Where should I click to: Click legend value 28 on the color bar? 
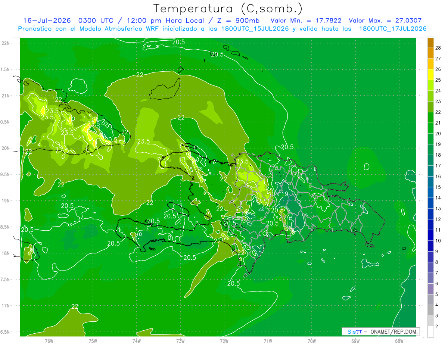click(x=438, y=48)
